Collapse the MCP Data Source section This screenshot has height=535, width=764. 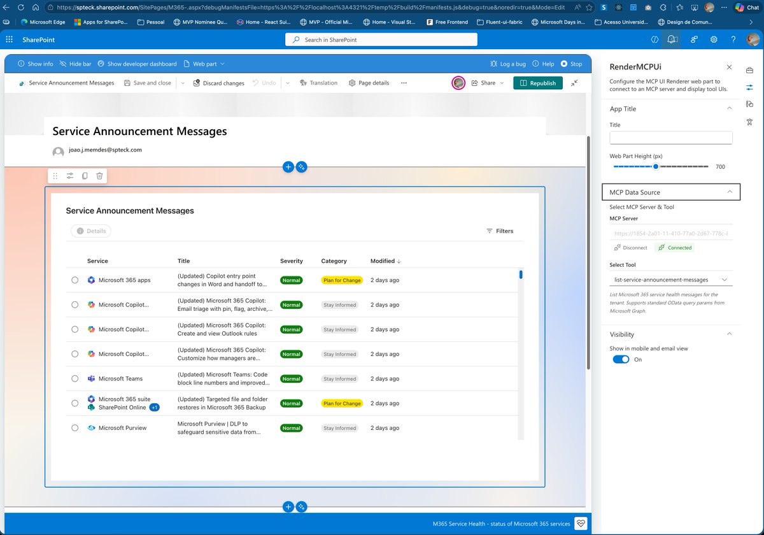click(x=730, y=192)
